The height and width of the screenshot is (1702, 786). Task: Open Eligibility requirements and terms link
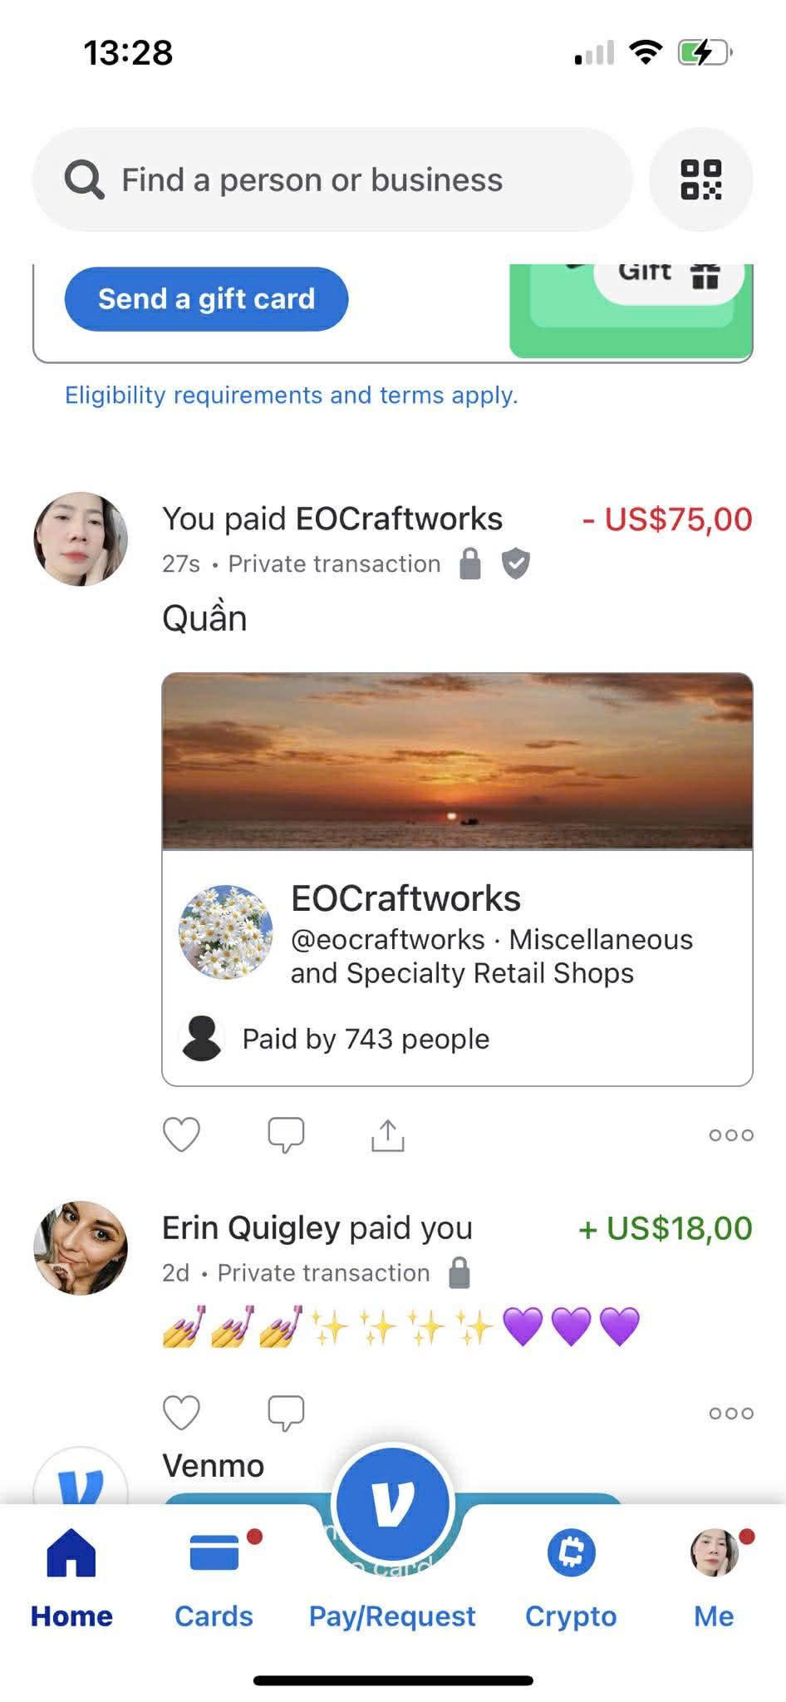[x=292, y=395]
